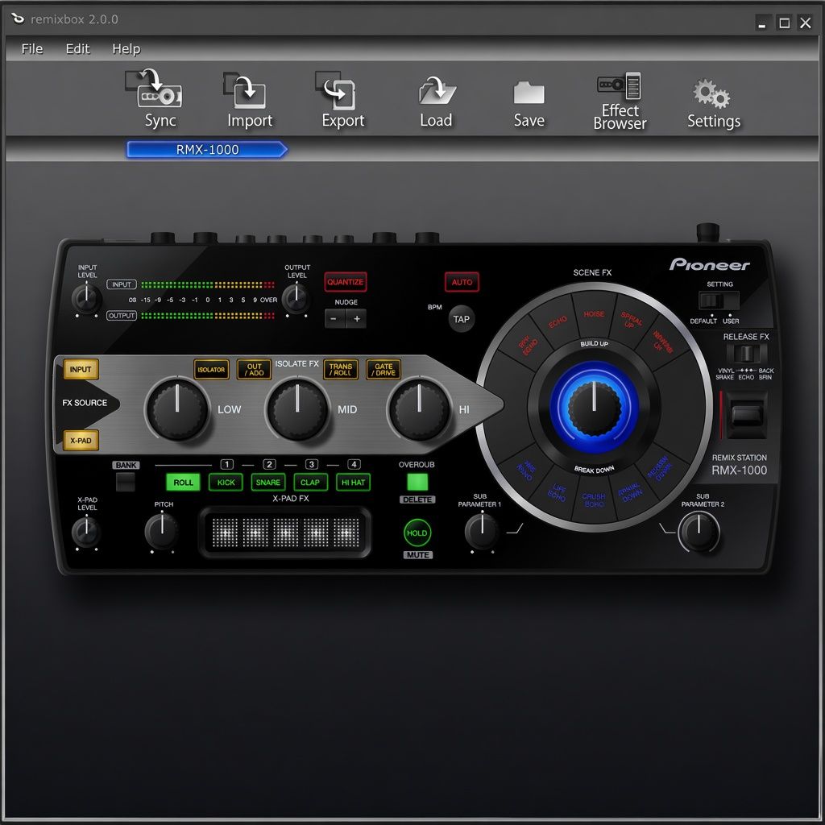Select the SPIRAL DOWN scene effect
This screenshot has height=825, width=825.
coord(630,493)
